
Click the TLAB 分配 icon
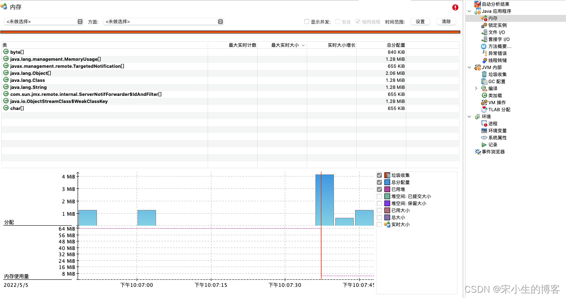[484, 110]
